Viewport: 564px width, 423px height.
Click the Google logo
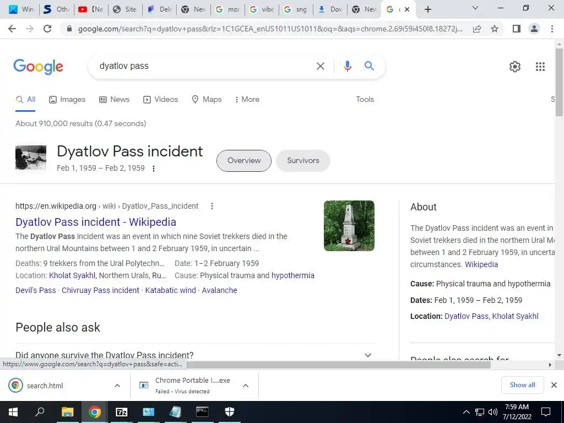pos(38,67)
